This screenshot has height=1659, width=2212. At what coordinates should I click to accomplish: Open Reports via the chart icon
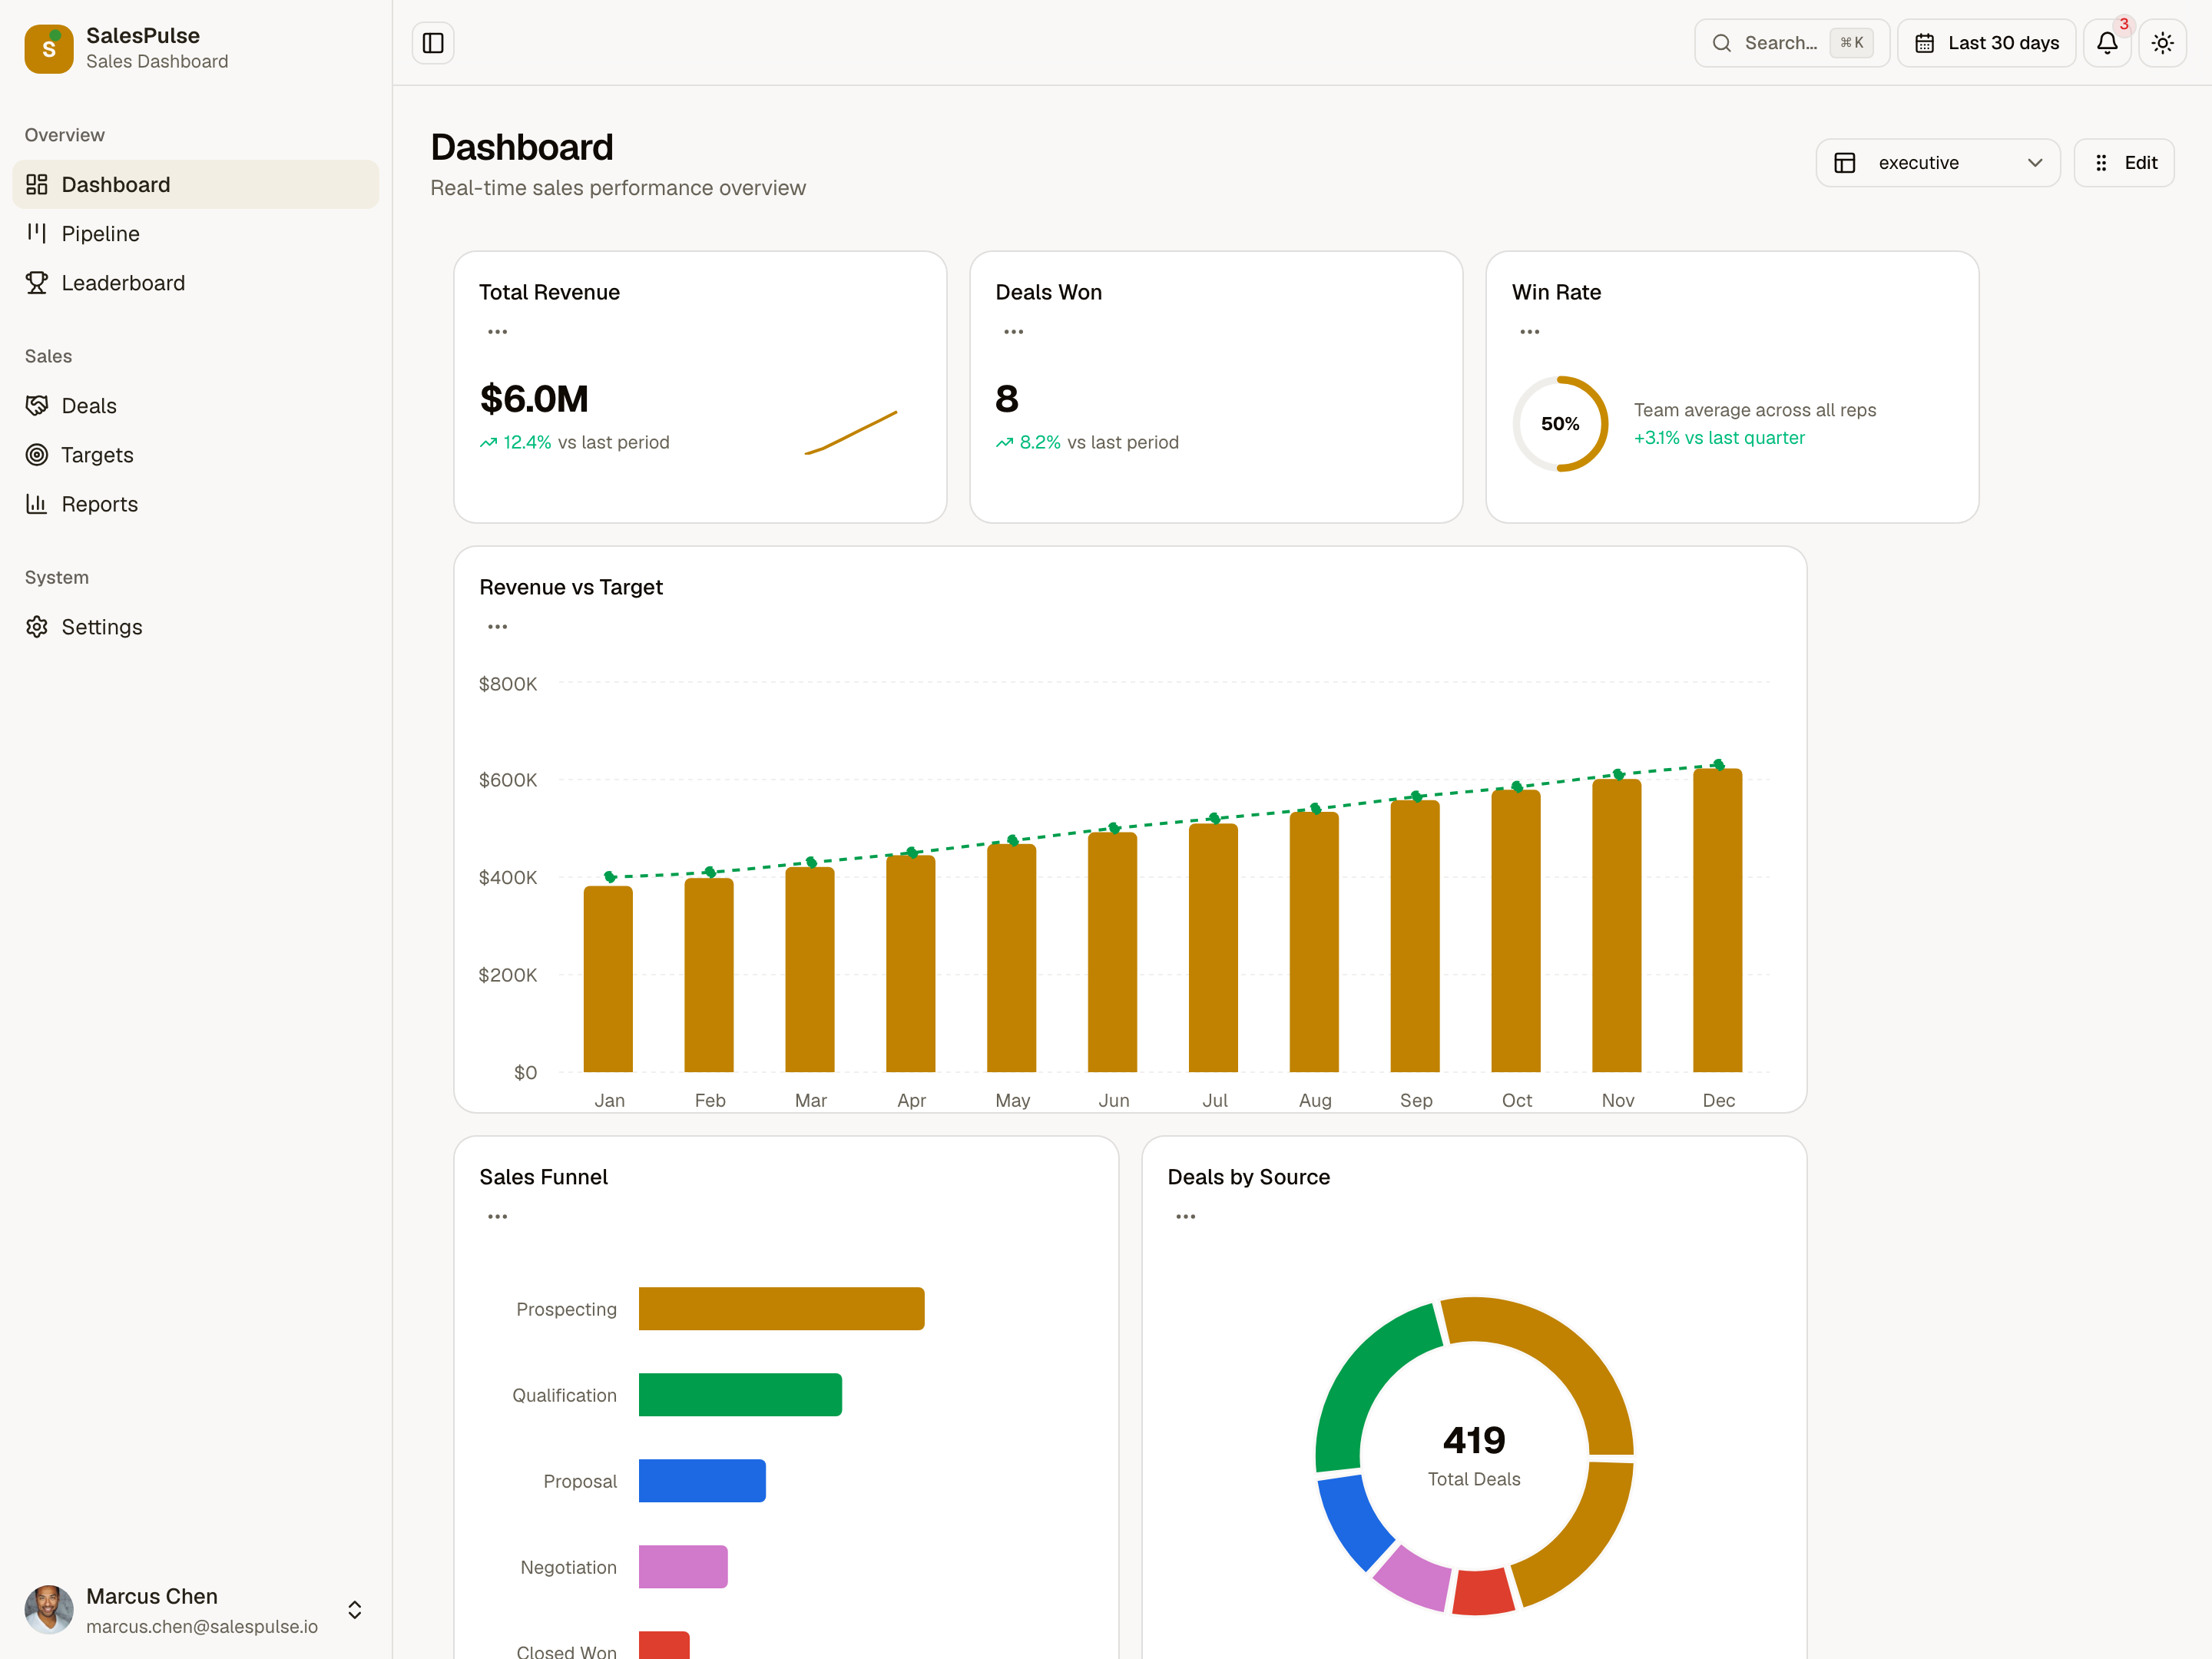coord(37,504)
